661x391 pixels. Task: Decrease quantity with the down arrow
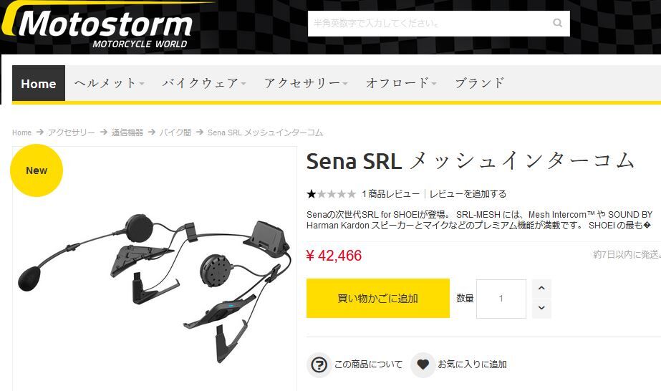pos(541,309)
